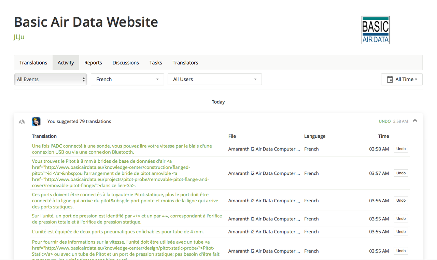Image resolution: width=437 pixels, height=260 pixels.
Task: View the Translators tab
Action: pos(185,63)
